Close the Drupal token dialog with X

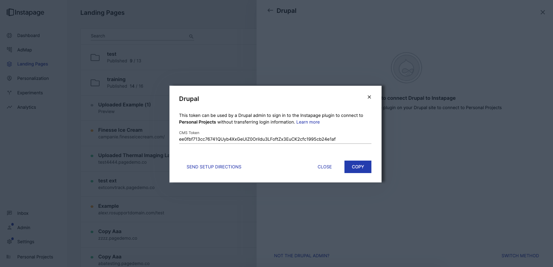click(369, 97)
